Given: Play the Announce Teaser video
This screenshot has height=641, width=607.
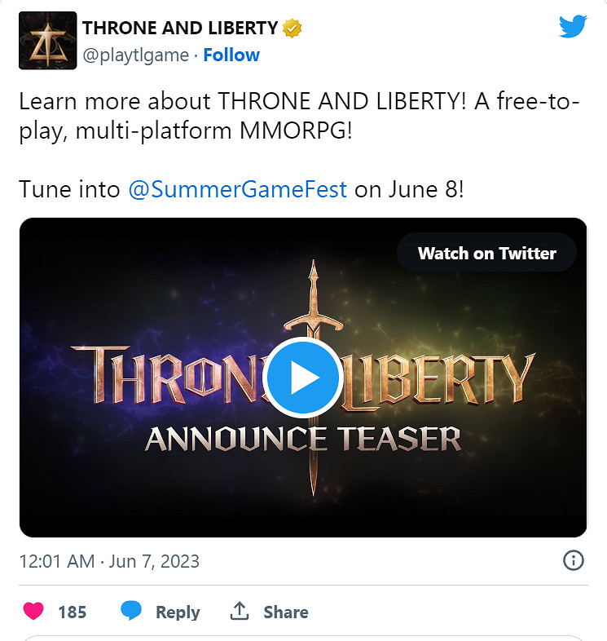Looking at the screenshot, I should [302, 377].
